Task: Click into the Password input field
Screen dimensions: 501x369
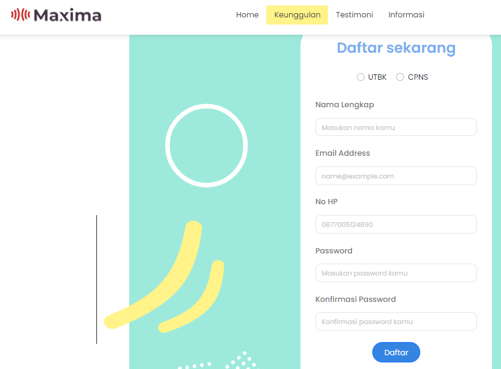Action: coord(396,273)
